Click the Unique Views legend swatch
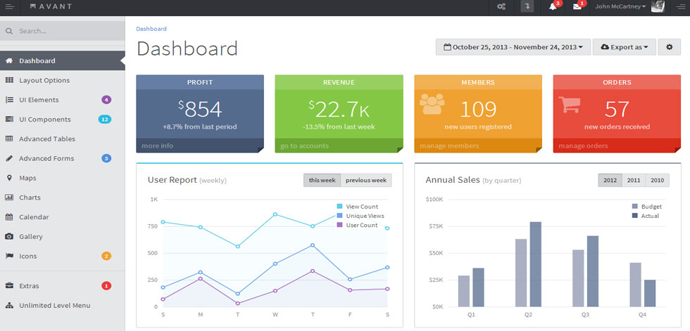This screenshot has height=331, width=690. click(x=339, y=216)
